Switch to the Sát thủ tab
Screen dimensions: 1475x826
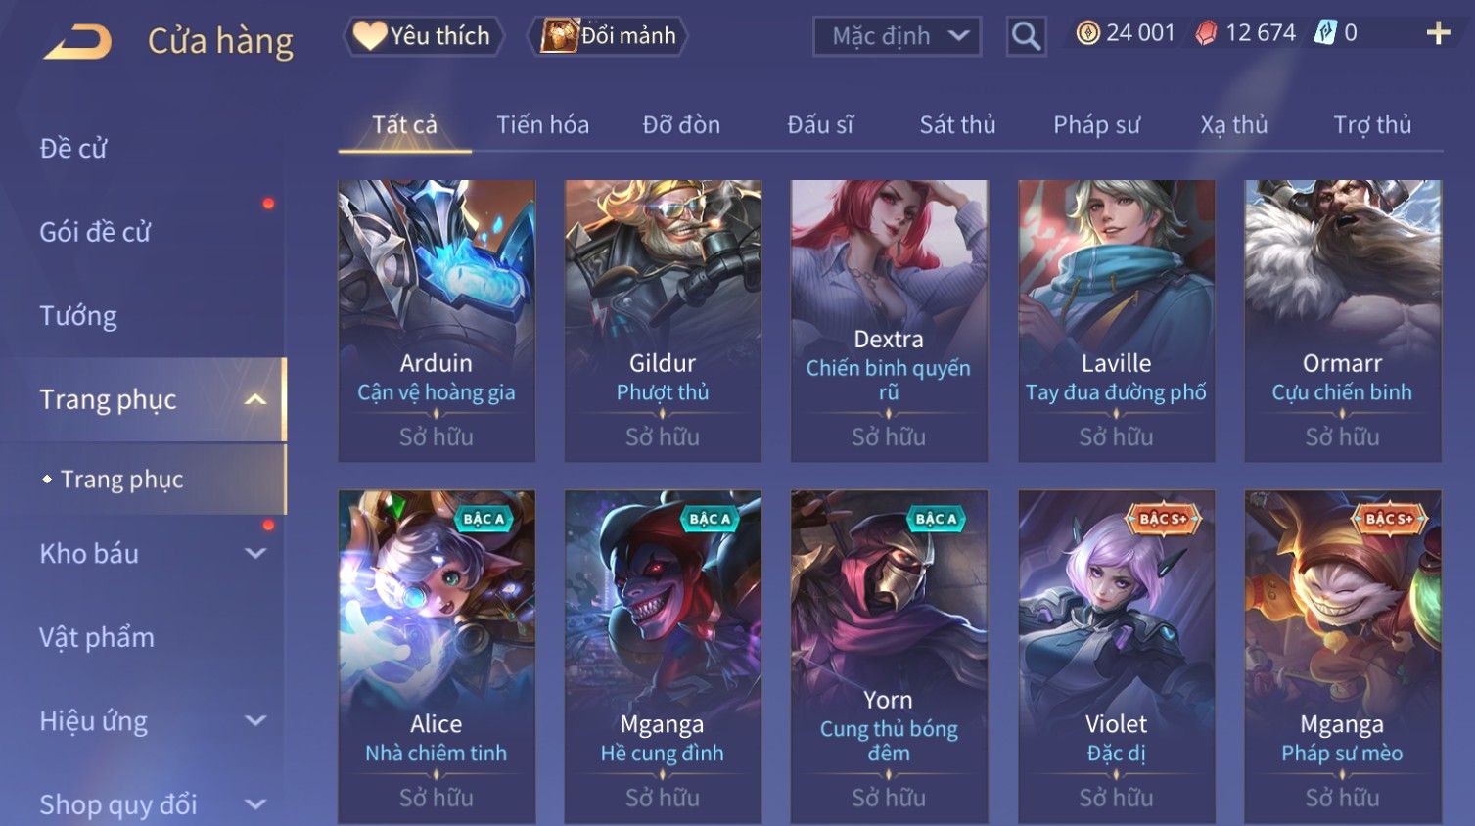pos(957,124)
